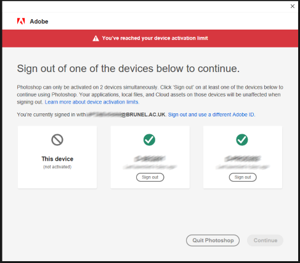This screenshot has width=300, height=263.
Task: Quit Photoshop from the dialog
Action: point(213,240)
